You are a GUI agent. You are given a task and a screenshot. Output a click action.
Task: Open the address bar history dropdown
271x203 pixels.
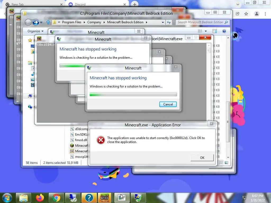[163, 22]
